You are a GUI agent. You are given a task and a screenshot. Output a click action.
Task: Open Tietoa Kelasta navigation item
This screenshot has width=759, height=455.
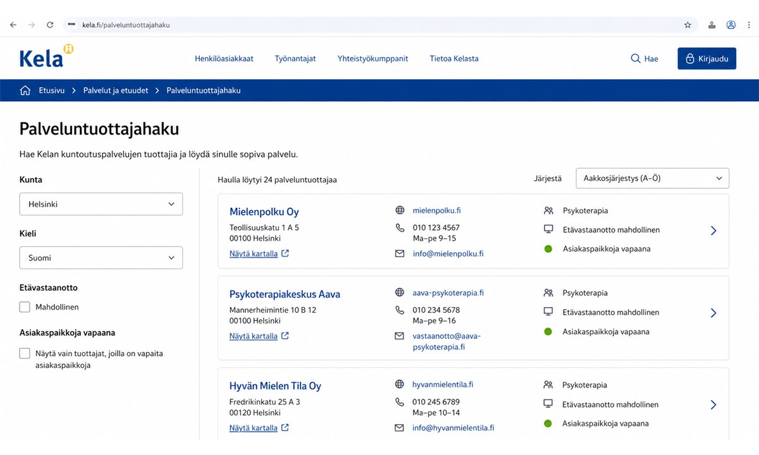point(454,58)
